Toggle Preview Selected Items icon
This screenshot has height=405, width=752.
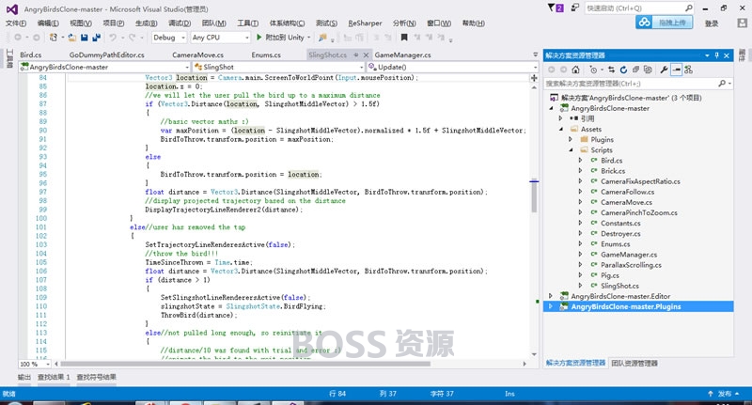tap(676, 70)
